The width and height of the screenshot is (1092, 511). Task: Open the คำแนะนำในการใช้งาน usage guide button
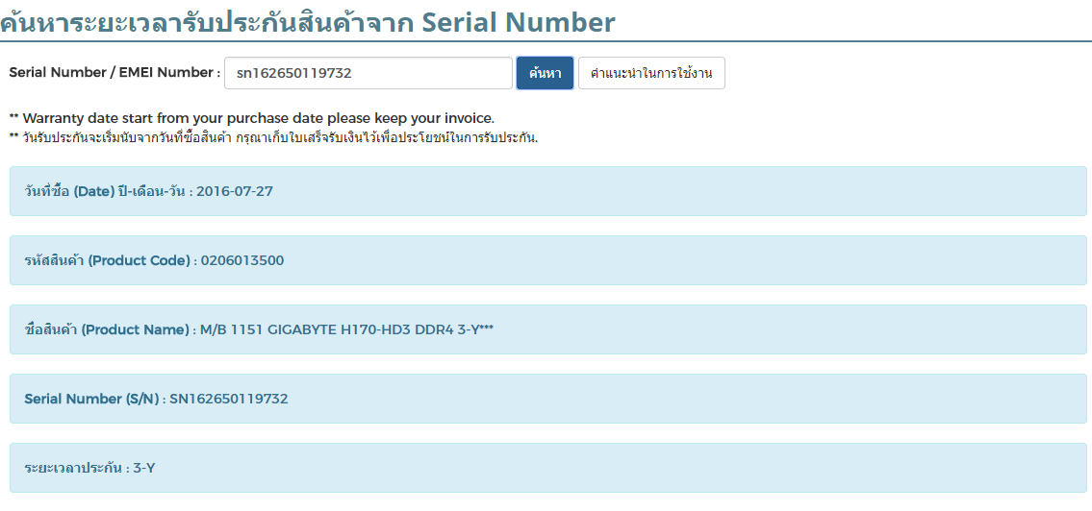coord(651,73)
